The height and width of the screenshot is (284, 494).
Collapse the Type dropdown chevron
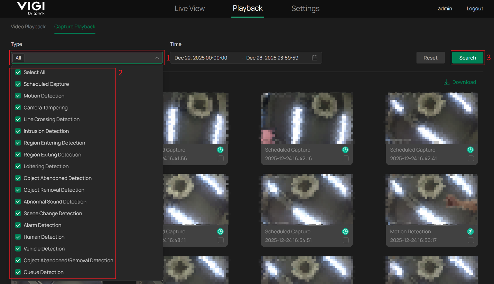pos(157,58)
